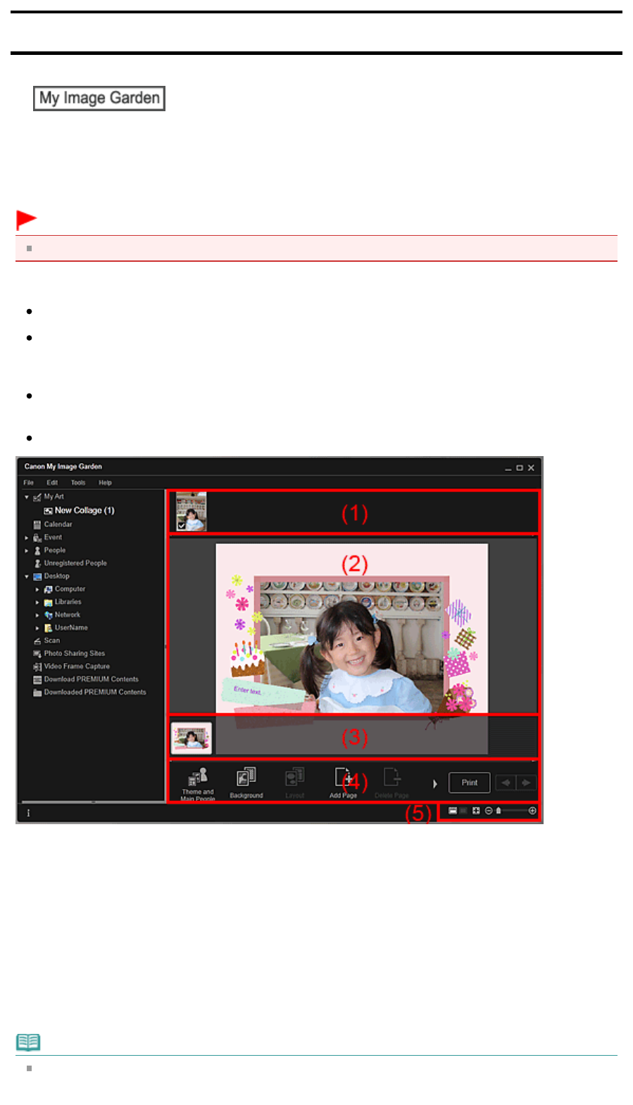Click the whole image view icon
The height and width of the screenshot is (1105, 633).
[x=476, y=811]
